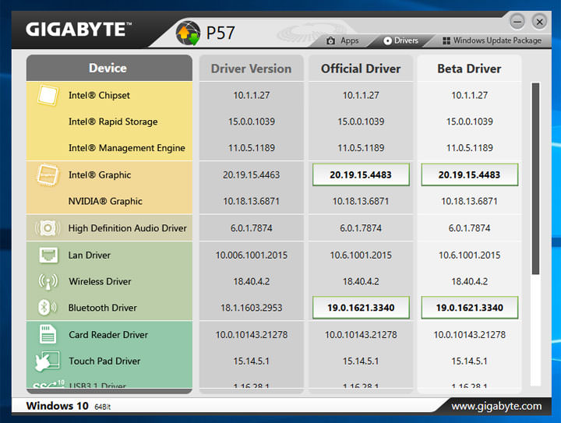Select Bluetooth official driver 19.0.1621.3340
561x423 pixels.
(x=361, y=308)
